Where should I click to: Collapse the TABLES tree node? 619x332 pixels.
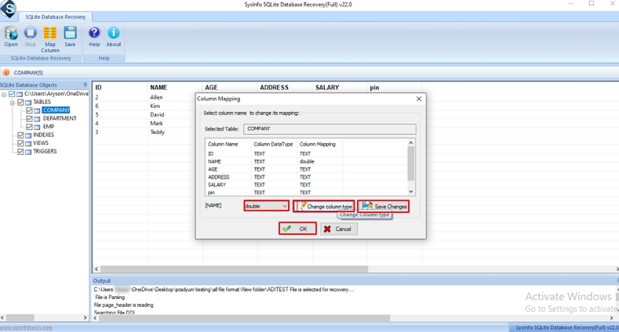12,102
